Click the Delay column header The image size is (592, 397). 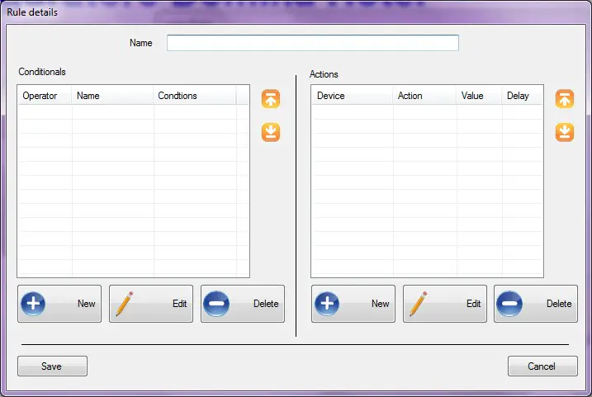[523, 96]
